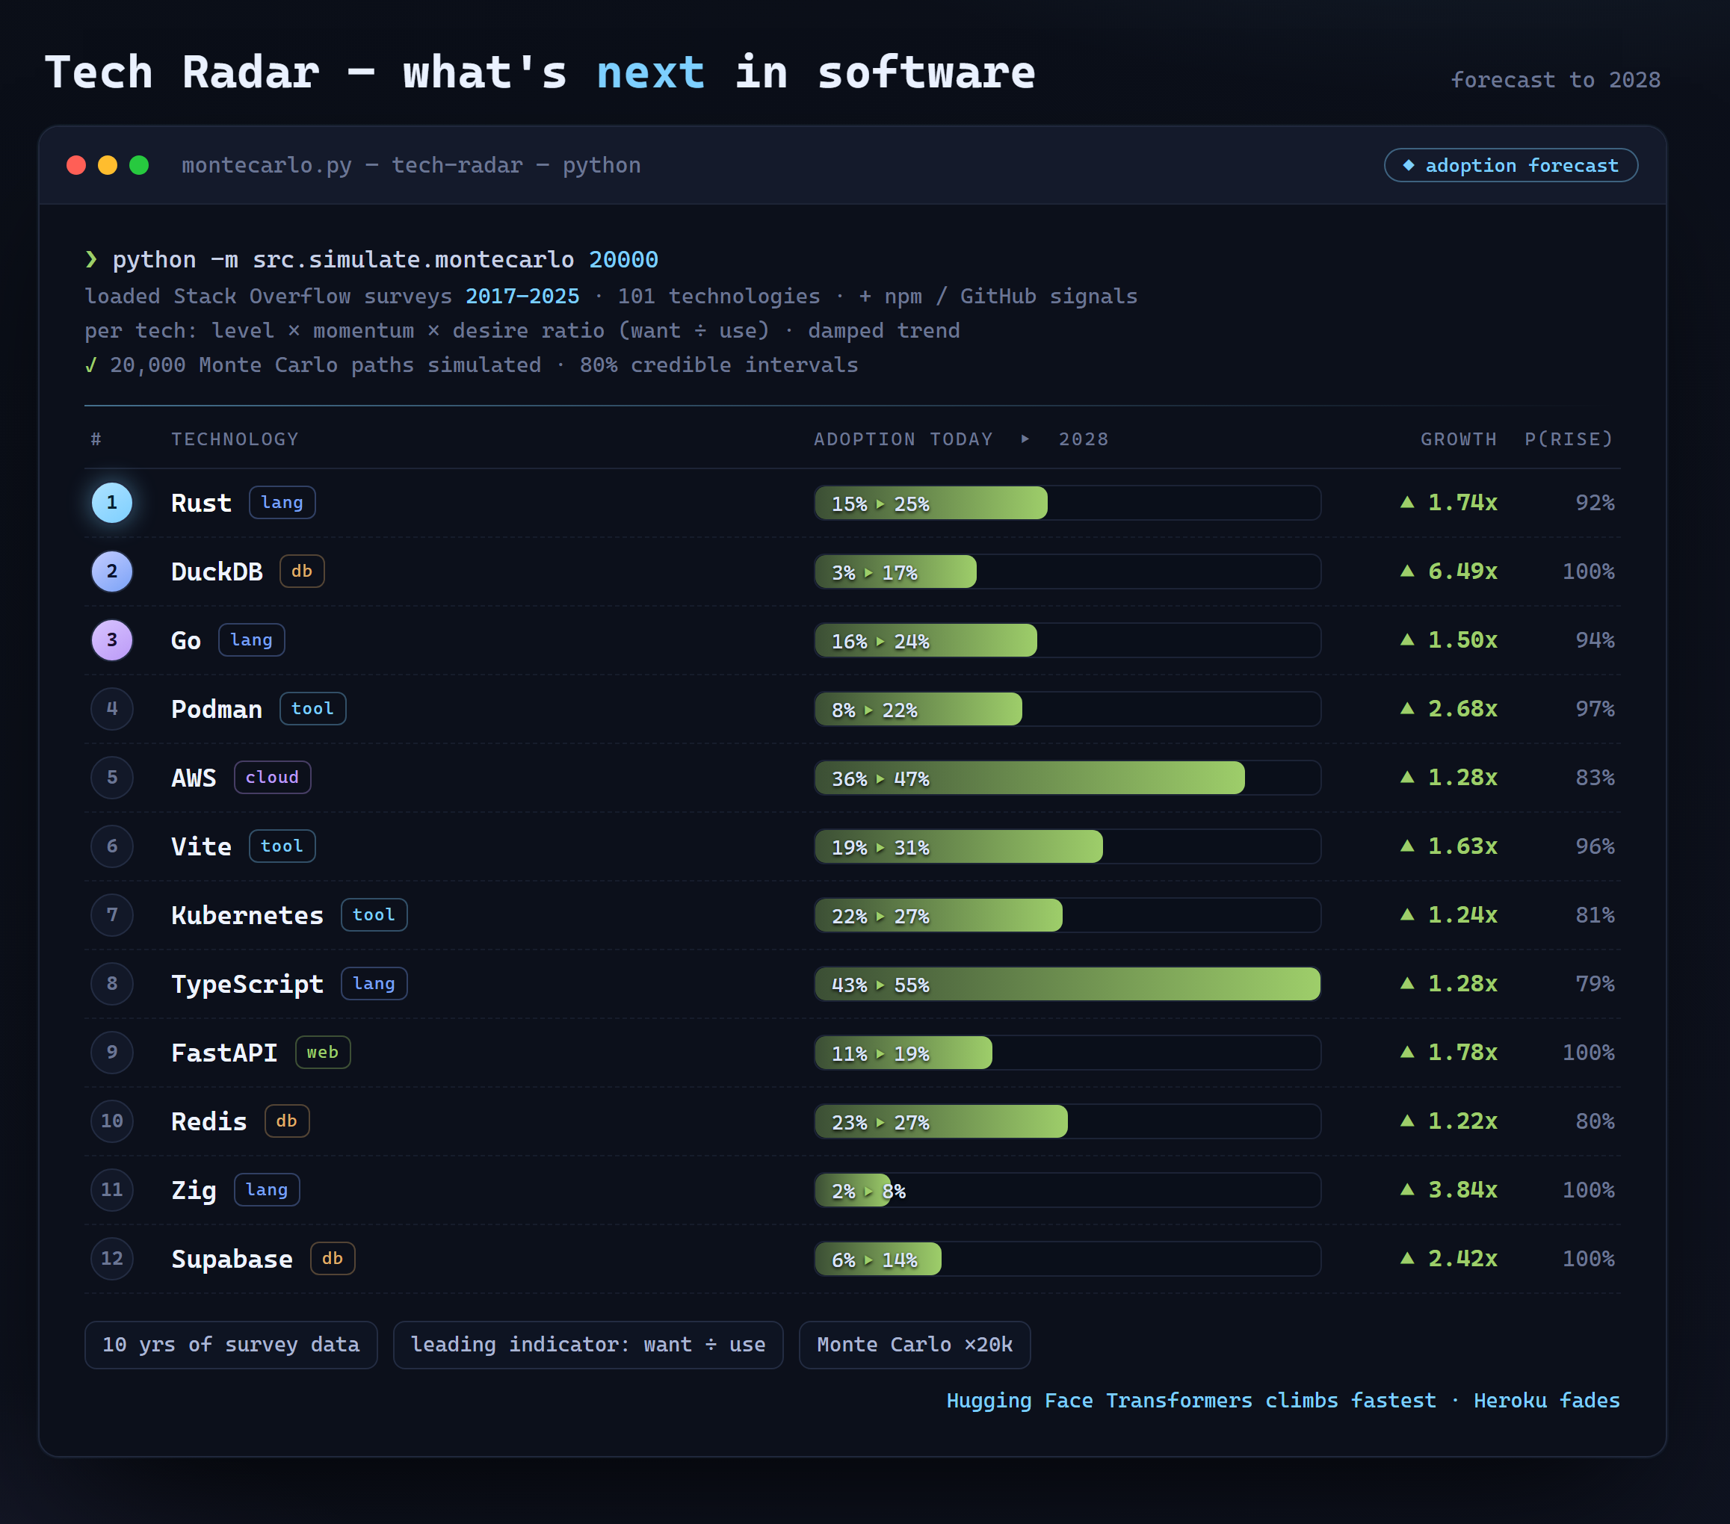Click the '10 yrs of survey data' chip
This screenshot has height=1524, width=1730.
tap(231, 1345)
